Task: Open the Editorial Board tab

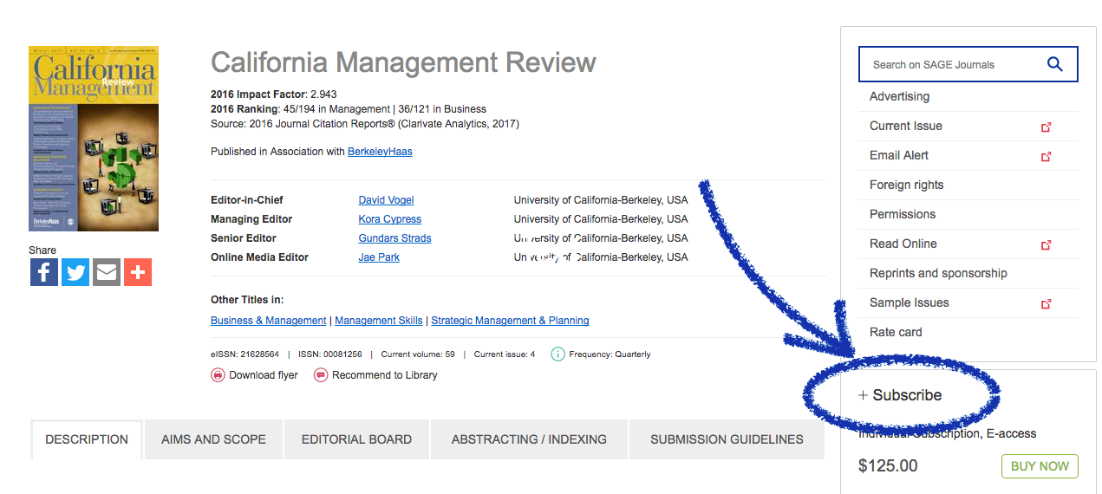Action: click(356, 439)
